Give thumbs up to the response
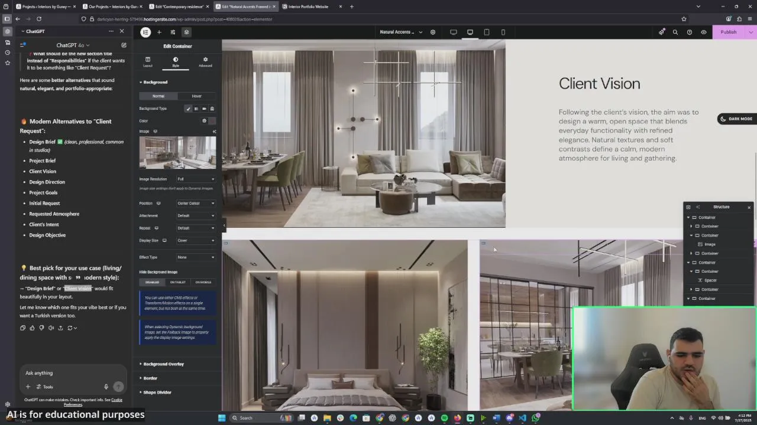The height and width of the screenshot is (425, 757). [32, 328]
